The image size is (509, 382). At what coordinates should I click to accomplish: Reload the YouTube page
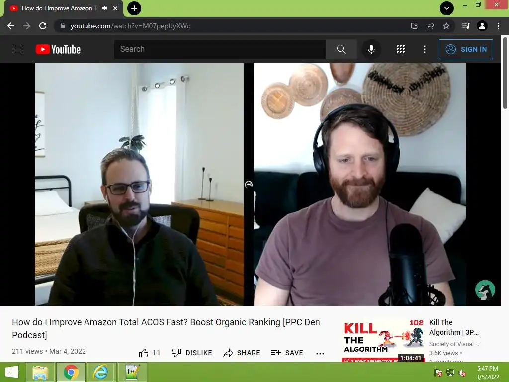pyautogui.click(x=43, y=26)
